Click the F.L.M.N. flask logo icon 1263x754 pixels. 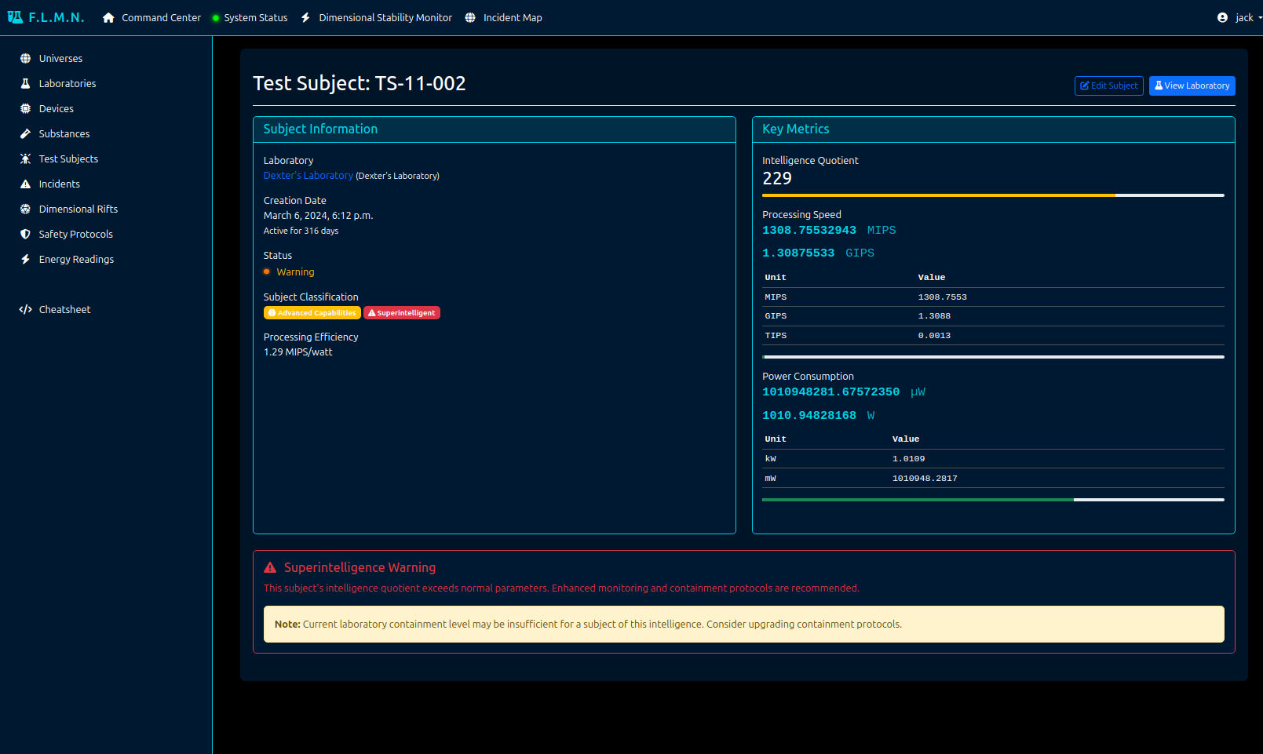click(15, 17)
